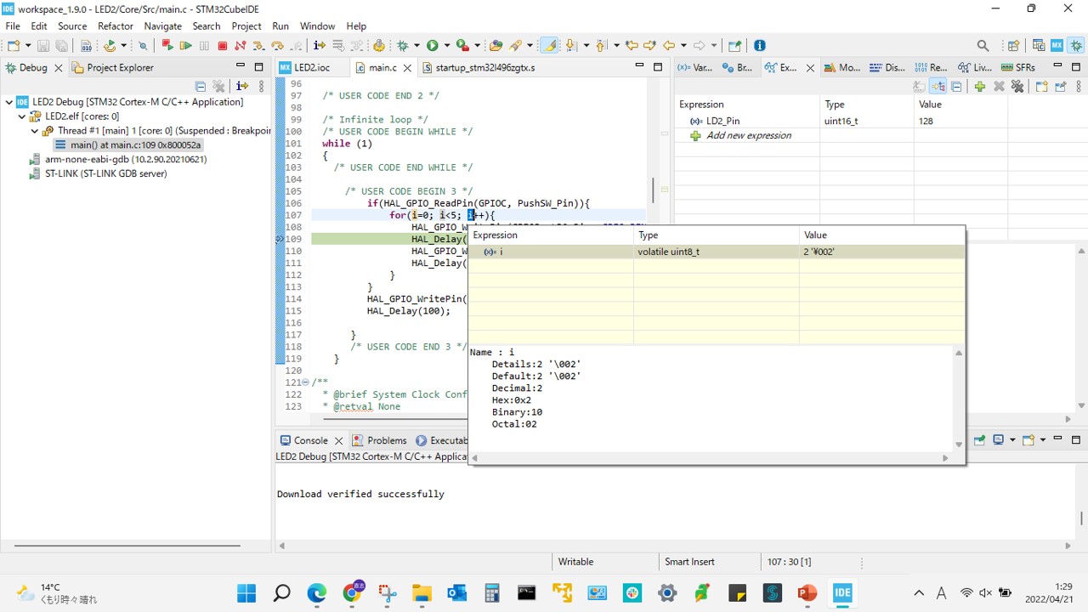Open the Problems tab
Viewport: 1088px width, 612px height.
[x=380, y=440]
